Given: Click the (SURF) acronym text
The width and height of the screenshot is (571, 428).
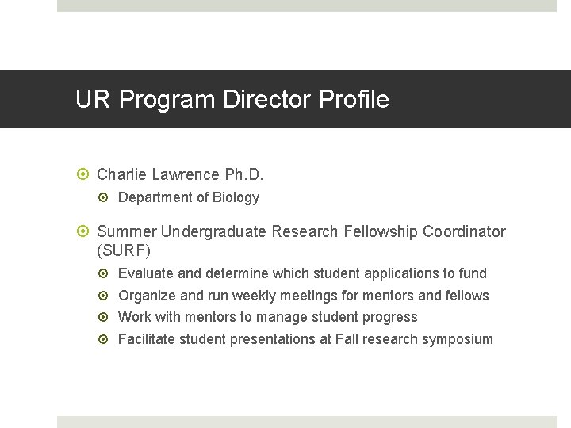Looking at the screenshot, I should pyautogui.click(x=123, y=251).
